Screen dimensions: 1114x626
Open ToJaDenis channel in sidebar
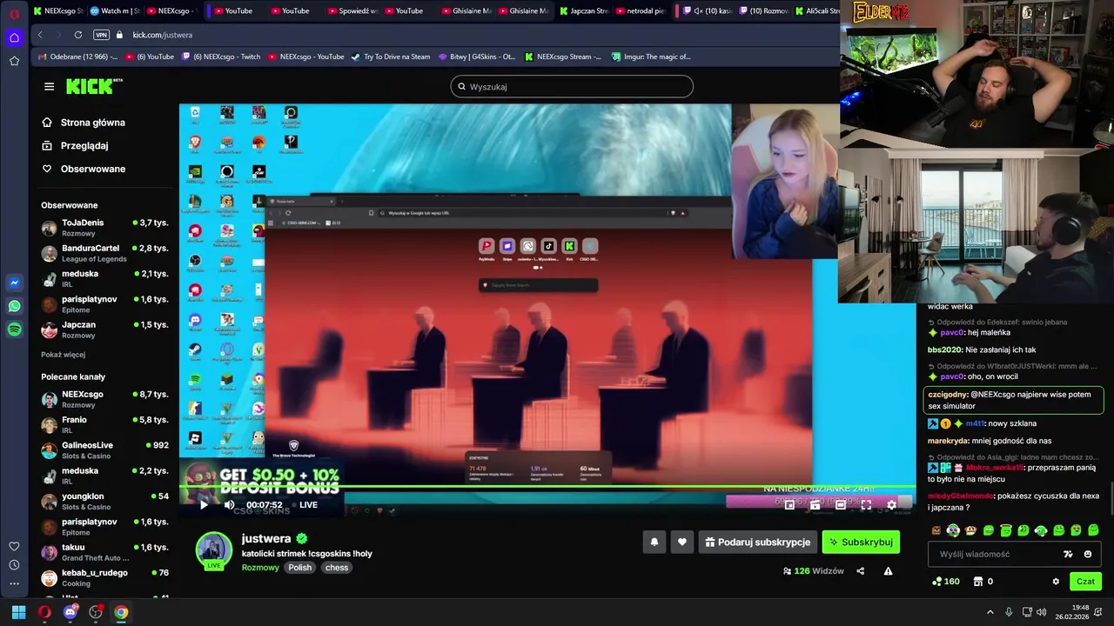pos(104,228)
